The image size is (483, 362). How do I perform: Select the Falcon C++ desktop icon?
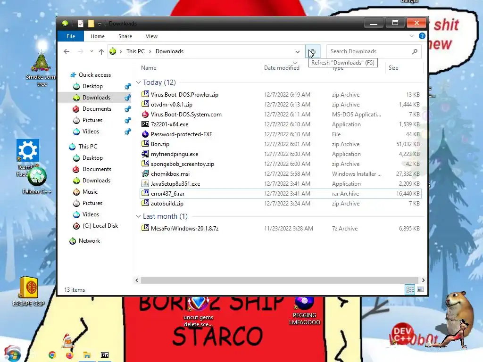37,181
